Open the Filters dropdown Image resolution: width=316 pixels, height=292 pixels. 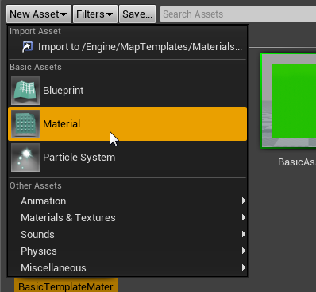pyautogui.click(x=95, y=14)
